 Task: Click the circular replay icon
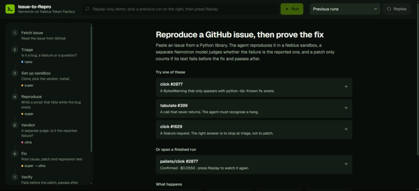click(x=389, y=9)
